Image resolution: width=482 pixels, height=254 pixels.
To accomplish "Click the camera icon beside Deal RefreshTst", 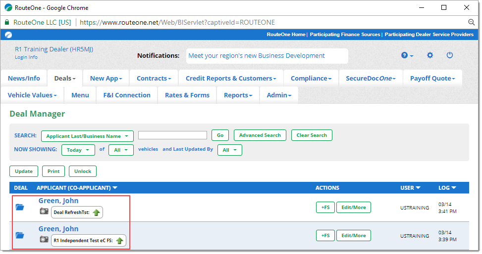I will tap(44, 211).
